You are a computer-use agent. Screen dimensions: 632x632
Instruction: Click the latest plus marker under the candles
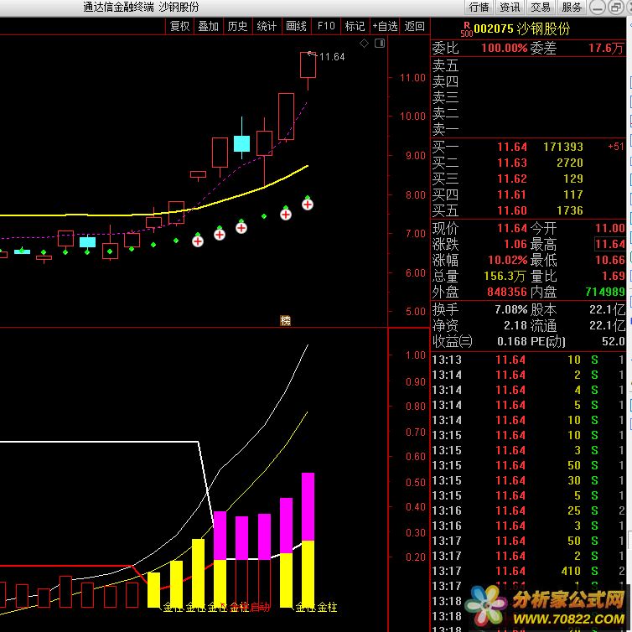tap(308, 204)
